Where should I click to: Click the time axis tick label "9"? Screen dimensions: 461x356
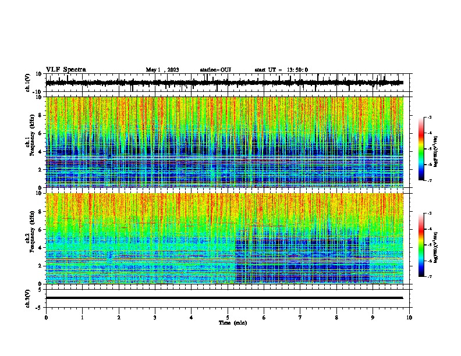[373, 318]
